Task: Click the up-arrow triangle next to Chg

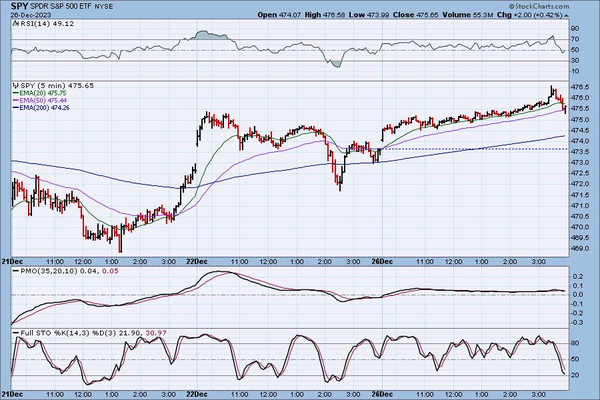Action: (x=566, y=15)
